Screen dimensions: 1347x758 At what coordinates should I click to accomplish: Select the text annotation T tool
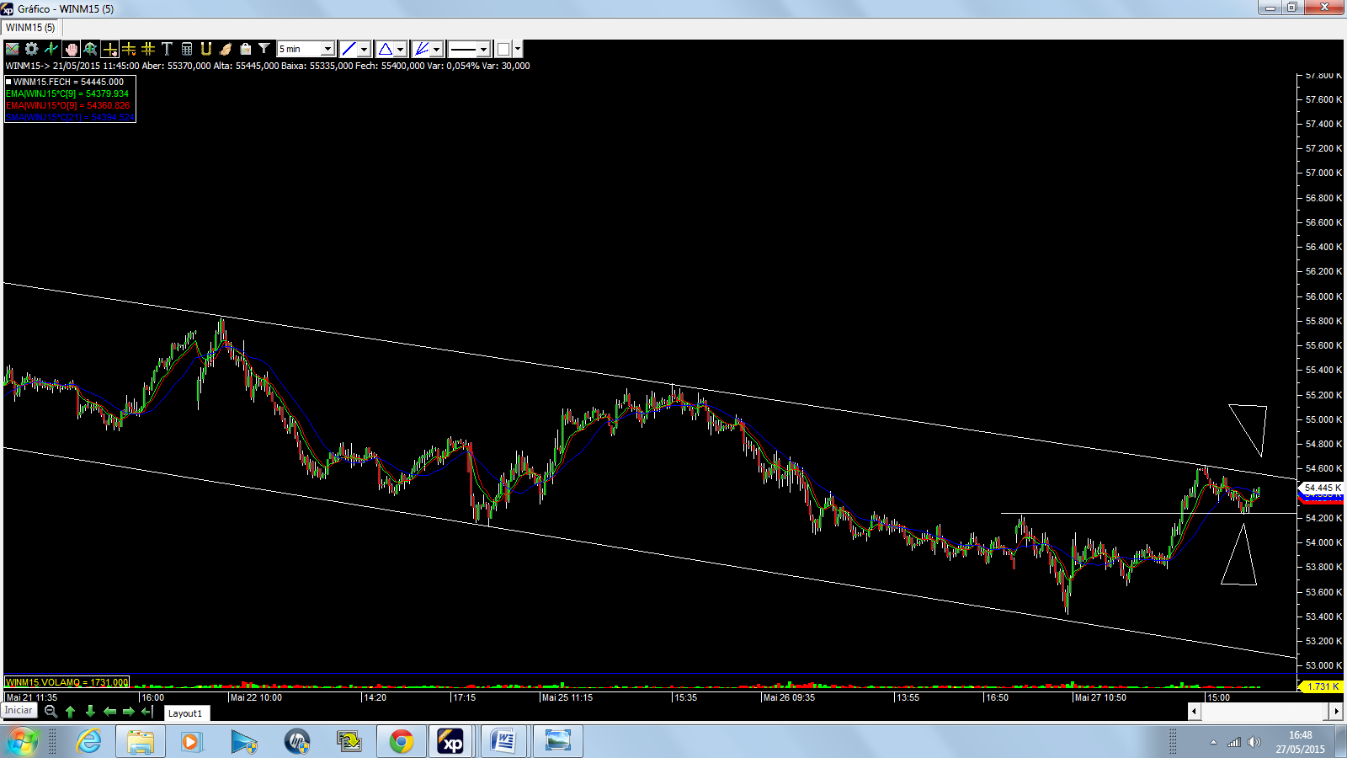point(167,49)
